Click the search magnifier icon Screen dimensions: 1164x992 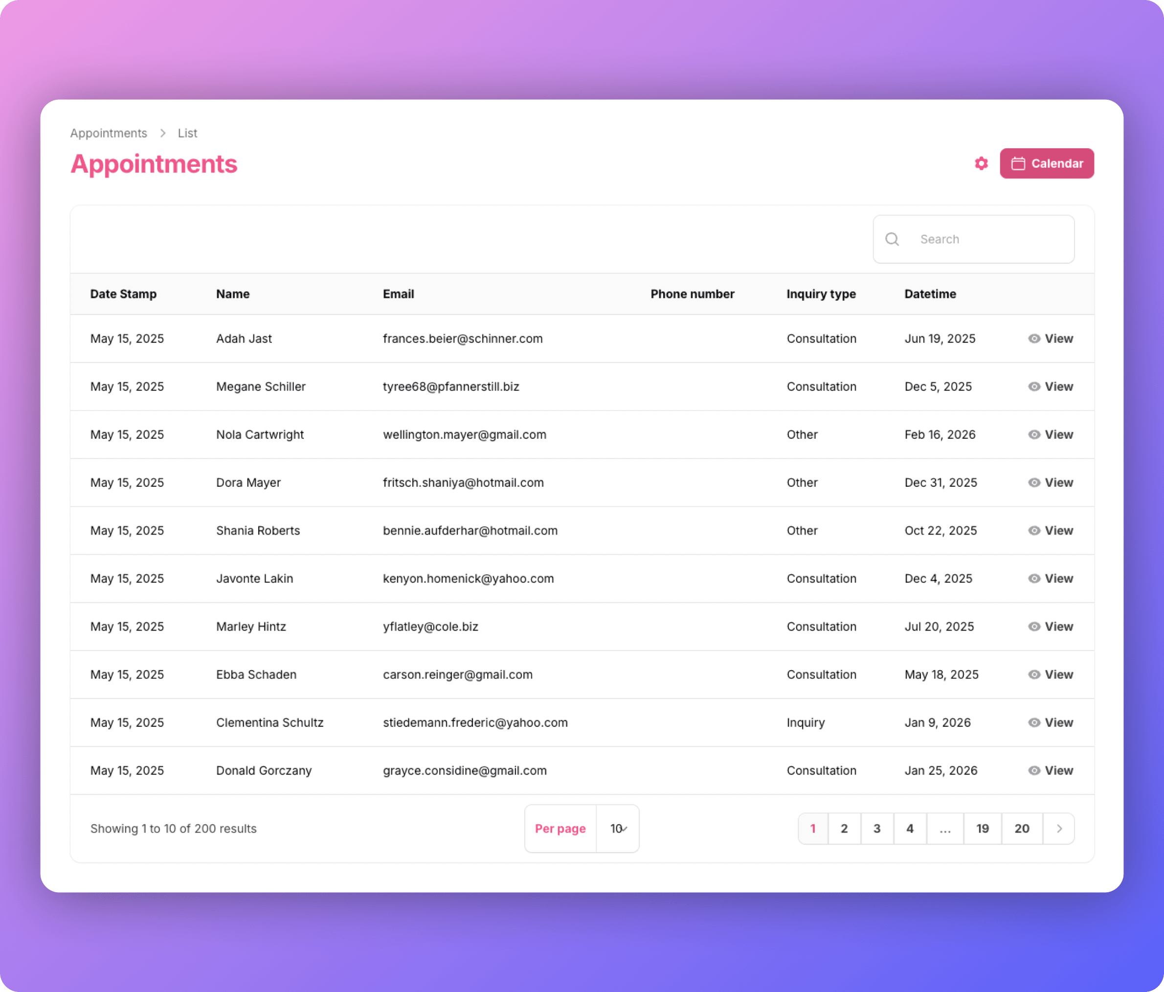pos(892,239)
